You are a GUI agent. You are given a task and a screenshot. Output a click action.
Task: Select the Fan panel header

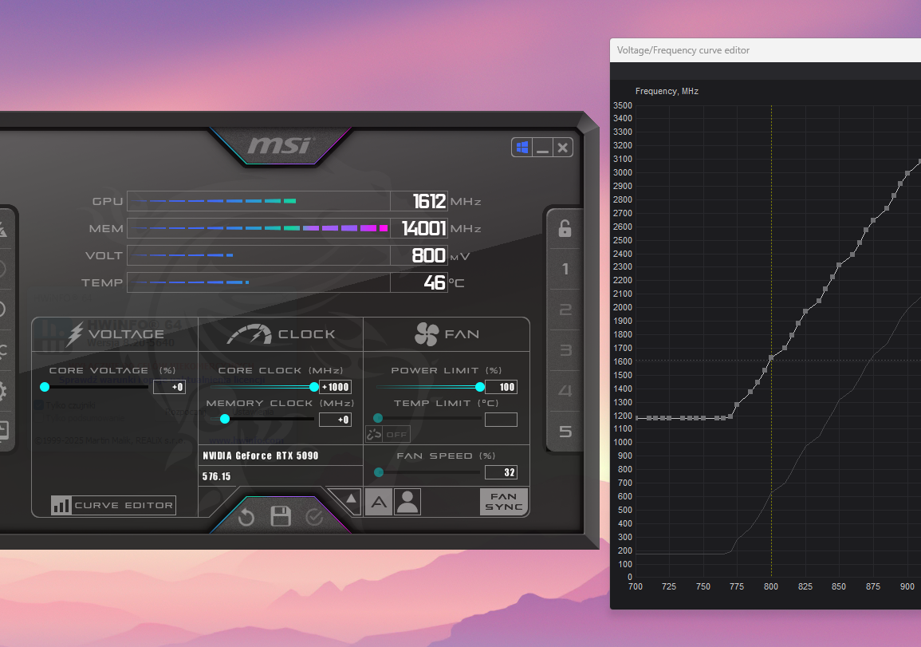point(447,334)
